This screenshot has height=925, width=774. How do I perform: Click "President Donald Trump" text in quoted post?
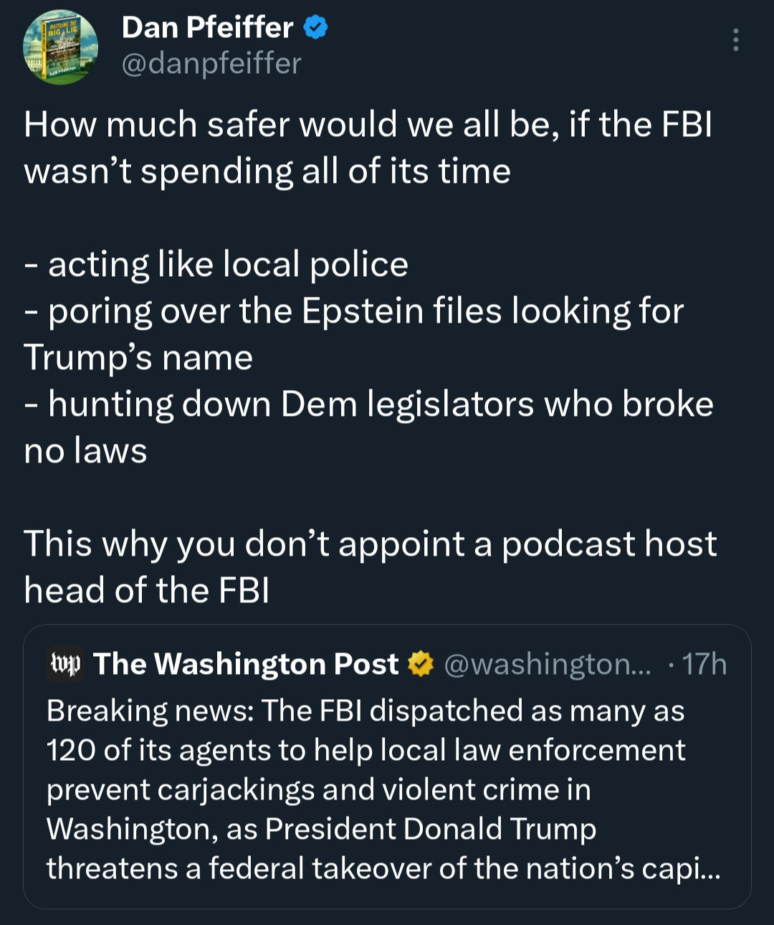pos(430,829)
